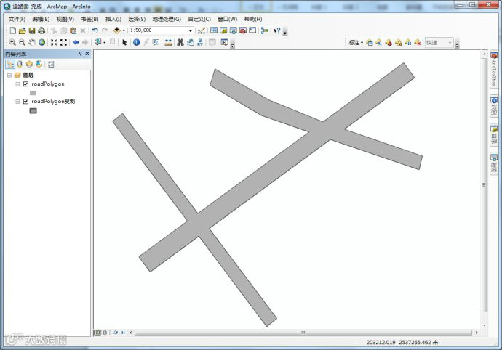Screen dimensions: 502x350
Task: Select the Pan hand tool
Action: click(x=32, y=42)
